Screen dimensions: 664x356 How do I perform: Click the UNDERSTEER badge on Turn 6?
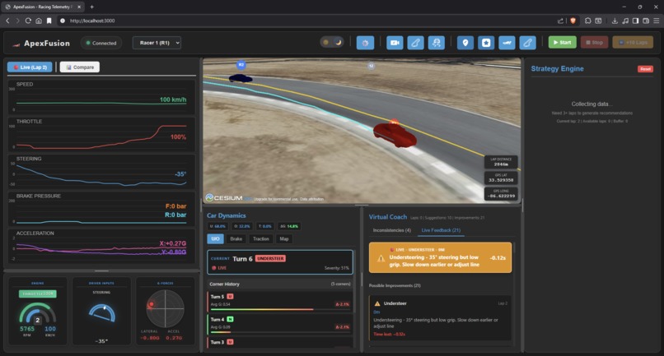(270, 258)
